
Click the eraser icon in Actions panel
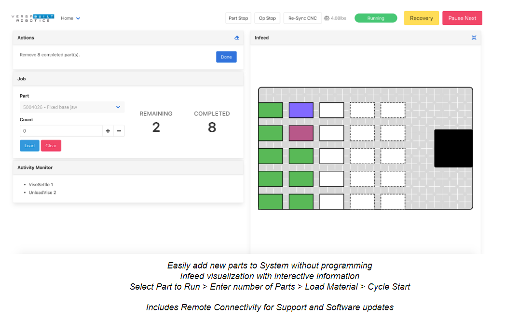[236, 38]
